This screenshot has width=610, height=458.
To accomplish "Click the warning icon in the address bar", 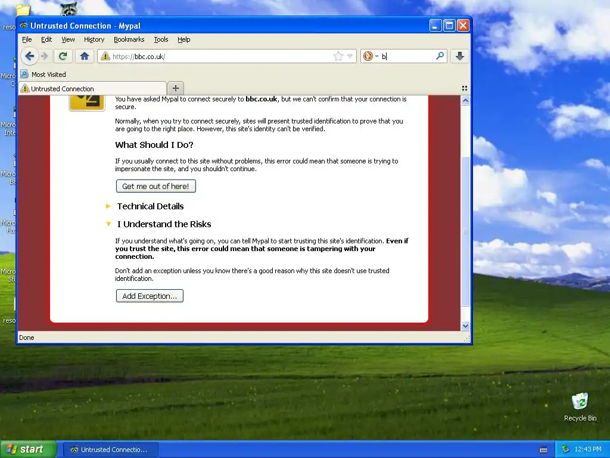I will [x=105, y=57].
